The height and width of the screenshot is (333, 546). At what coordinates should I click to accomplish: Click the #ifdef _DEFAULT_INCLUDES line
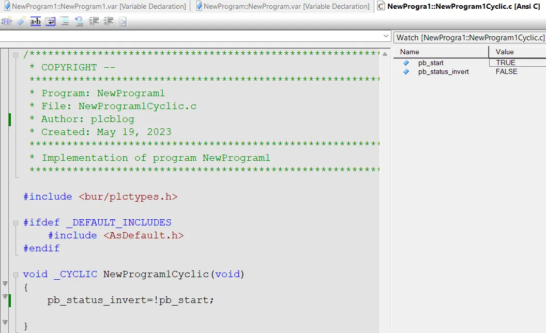97,222
